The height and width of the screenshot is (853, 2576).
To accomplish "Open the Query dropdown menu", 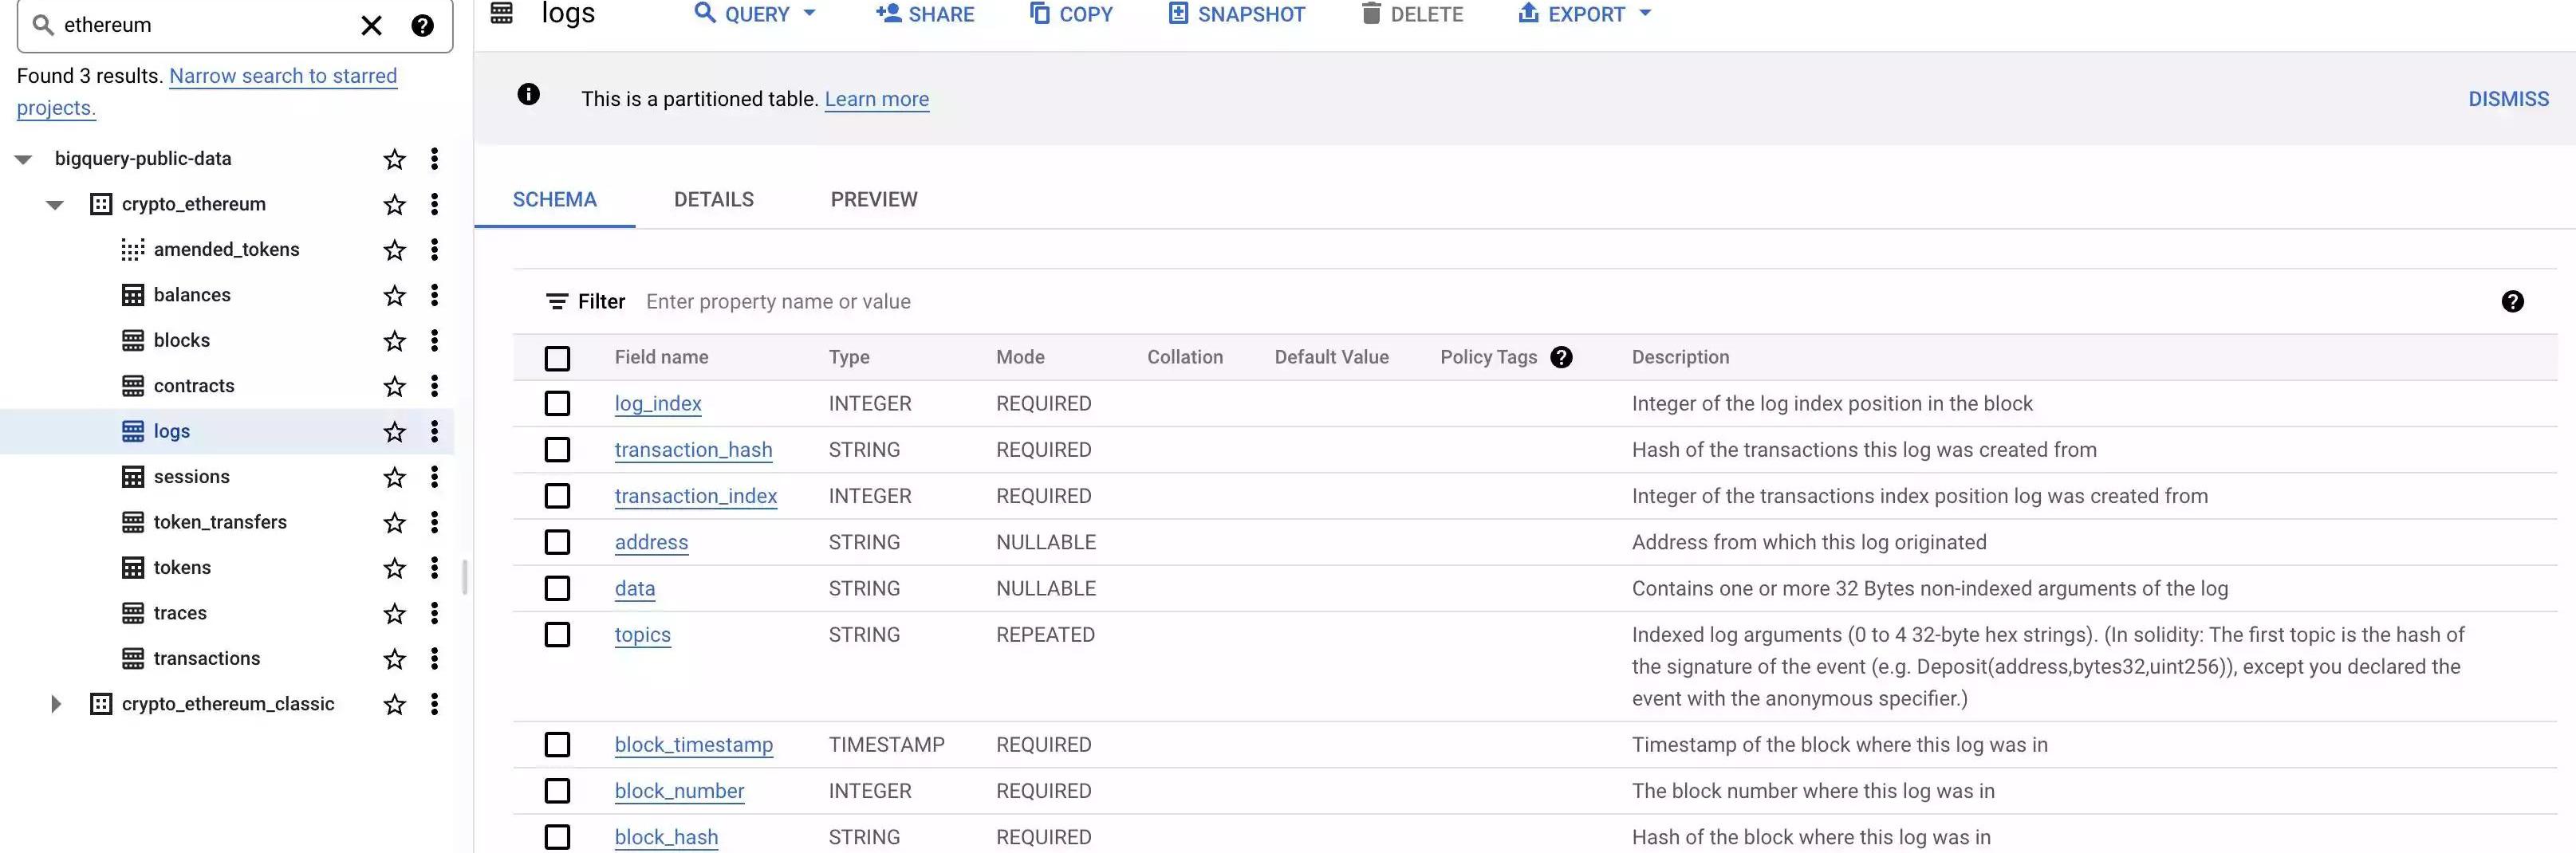I will [x=756, y=14].
